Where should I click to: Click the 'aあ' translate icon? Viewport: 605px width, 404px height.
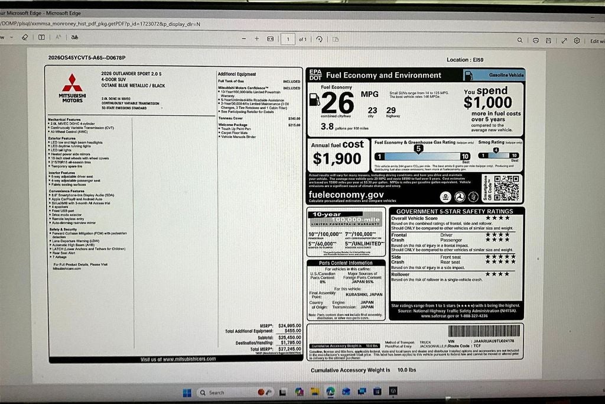[74, 37]
